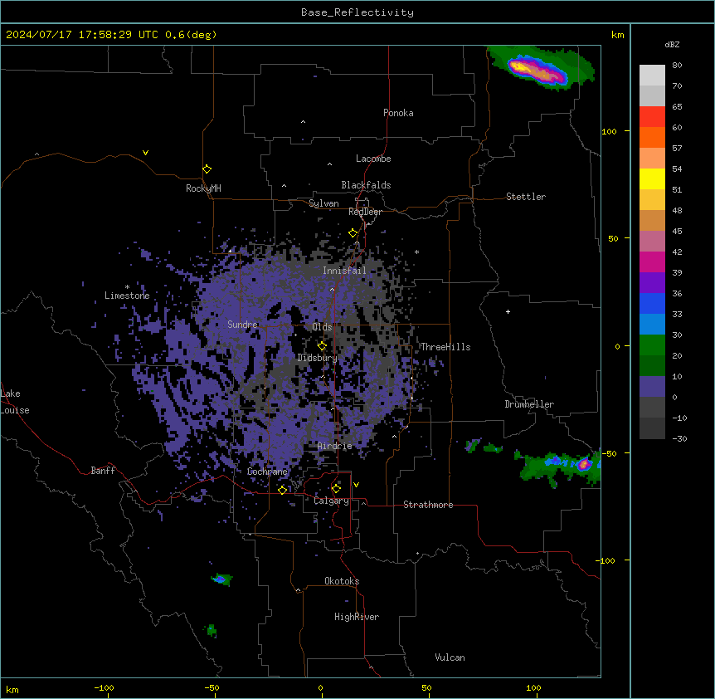Click the yellow v marker east of Calgary
Viewport: 715px width, 699px height.
click(x=356, y=485)
